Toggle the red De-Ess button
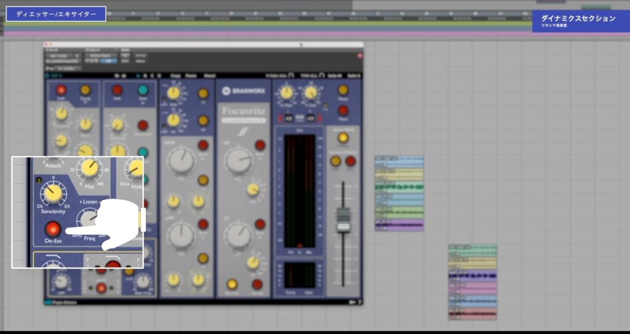Image resolution: width=630 pixels, height=334 pixels. [53, 229]
